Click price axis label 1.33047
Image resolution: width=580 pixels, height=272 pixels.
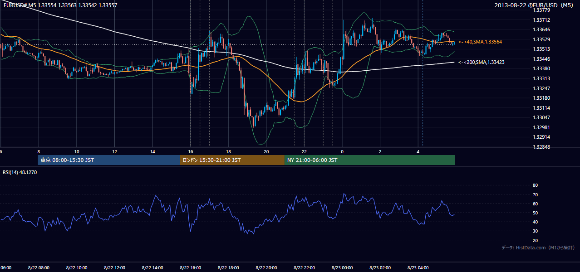click(541, 117)
